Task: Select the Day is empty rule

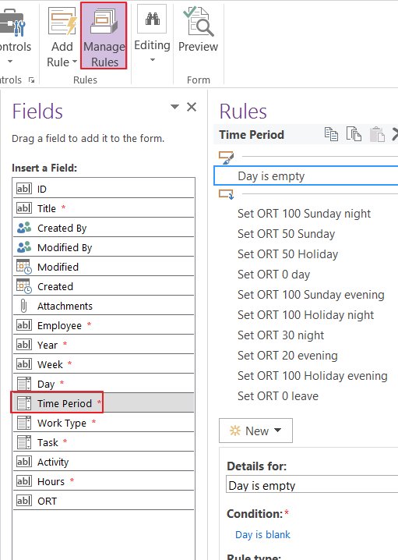Action: click(306, 175)
